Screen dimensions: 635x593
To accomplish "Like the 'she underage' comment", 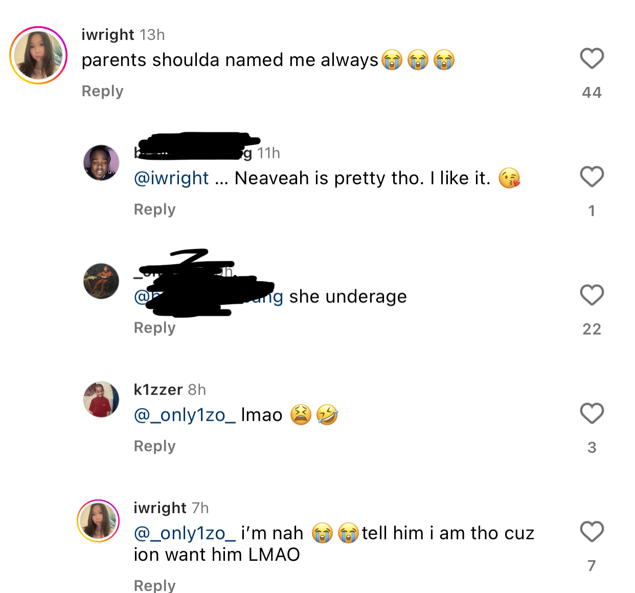I will [592, 295].
